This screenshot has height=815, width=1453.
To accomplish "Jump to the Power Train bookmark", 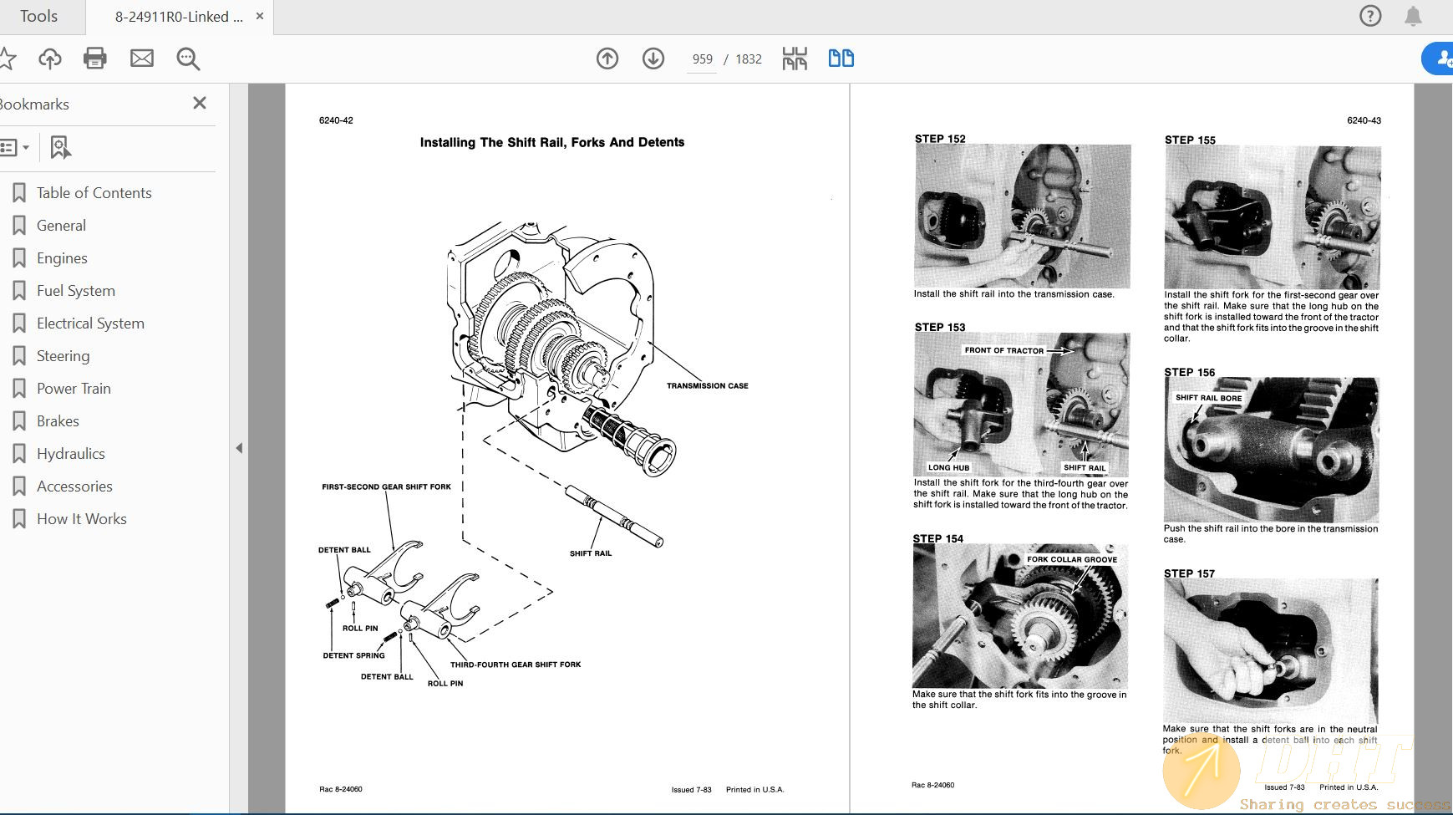I will click(74, 389).
